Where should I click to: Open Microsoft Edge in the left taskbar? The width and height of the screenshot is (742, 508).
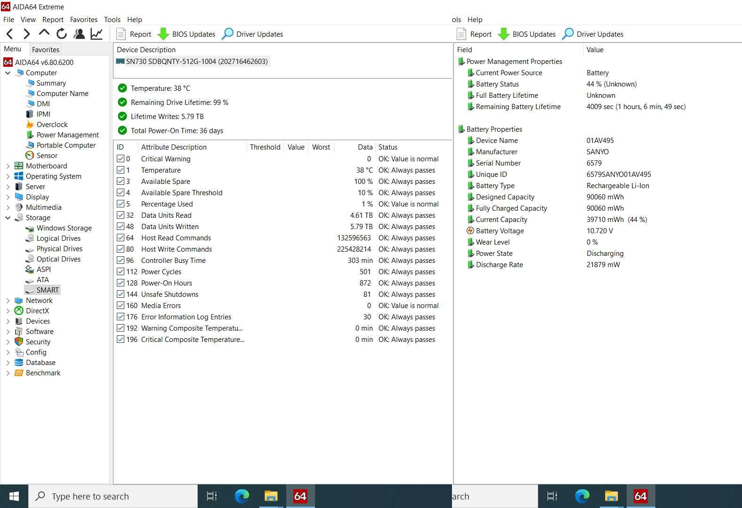click(242, 496)
